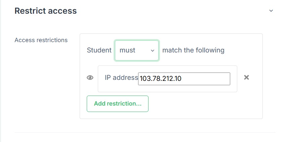Click blank space beside Add restriction button

(202, 104)
